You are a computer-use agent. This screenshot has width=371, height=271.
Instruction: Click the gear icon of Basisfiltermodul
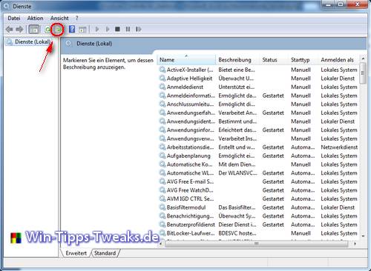tap(162, 207)
